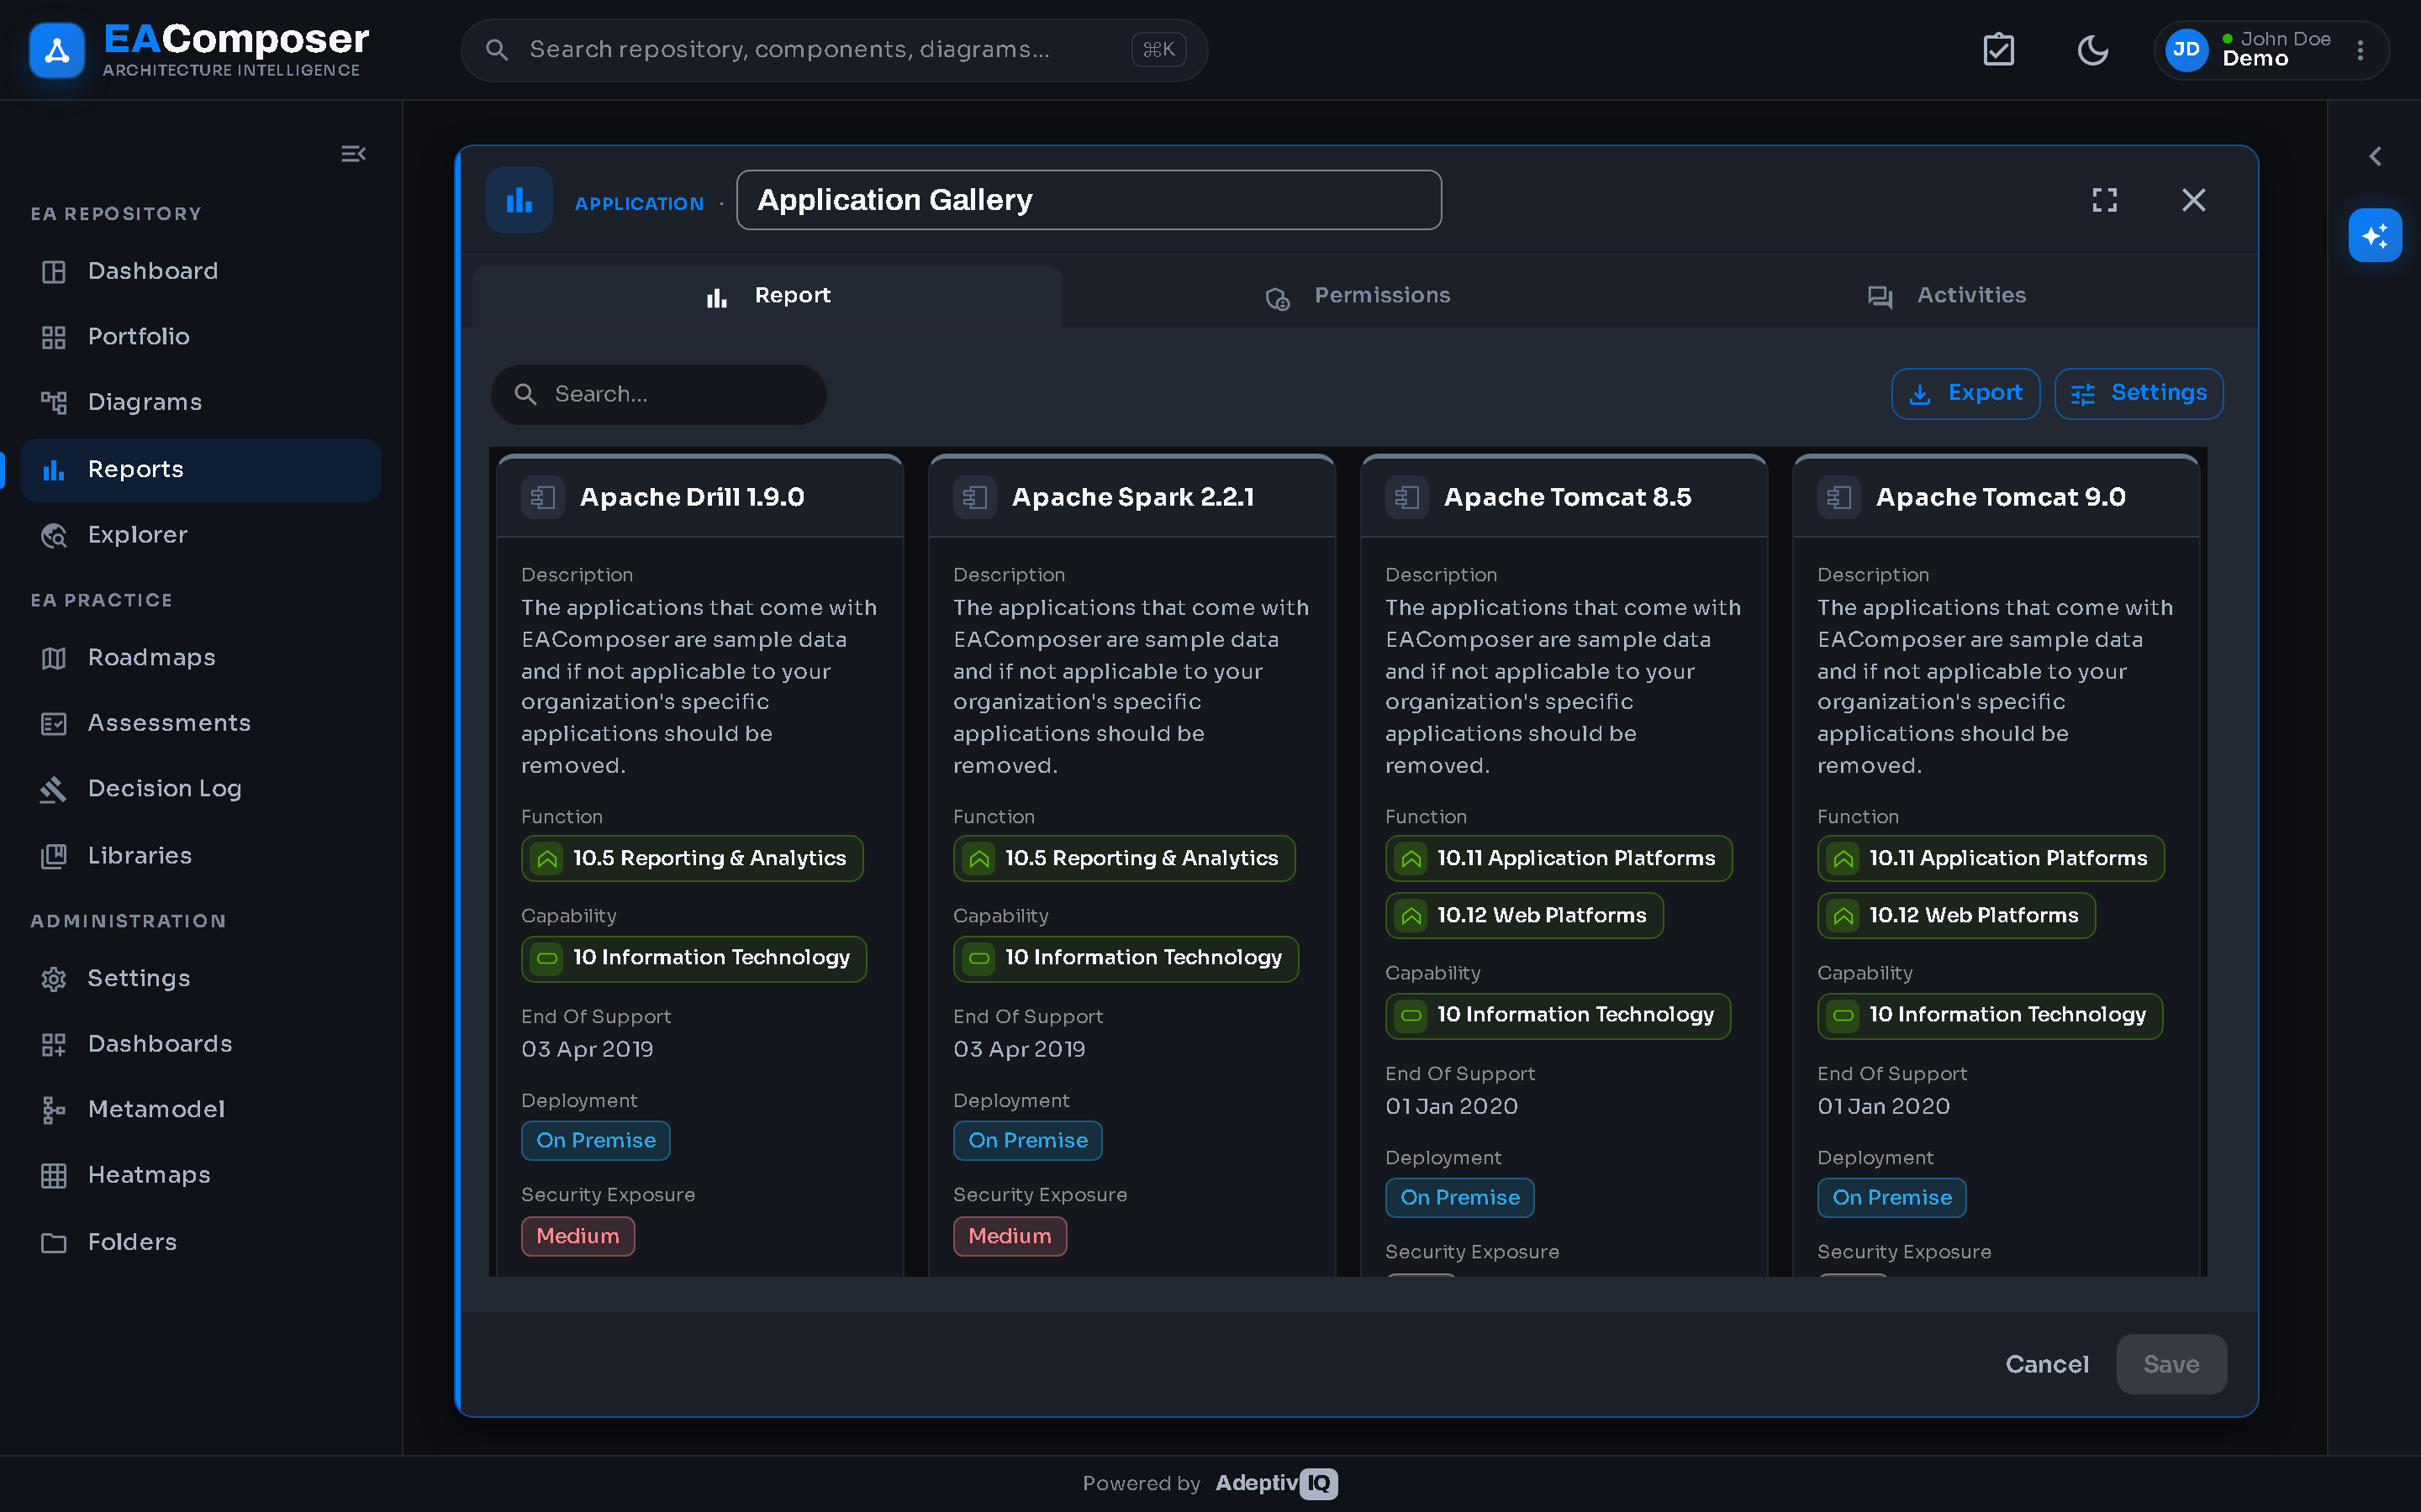Toggle dark mode moon icon

pyautogui.click(x=2091, y=50)
